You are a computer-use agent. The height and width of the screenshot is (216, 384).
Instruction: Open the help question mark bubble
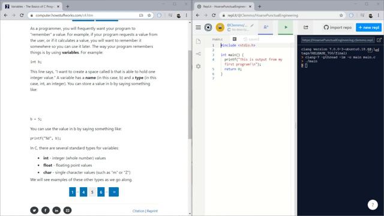click(x=373, y=205)
